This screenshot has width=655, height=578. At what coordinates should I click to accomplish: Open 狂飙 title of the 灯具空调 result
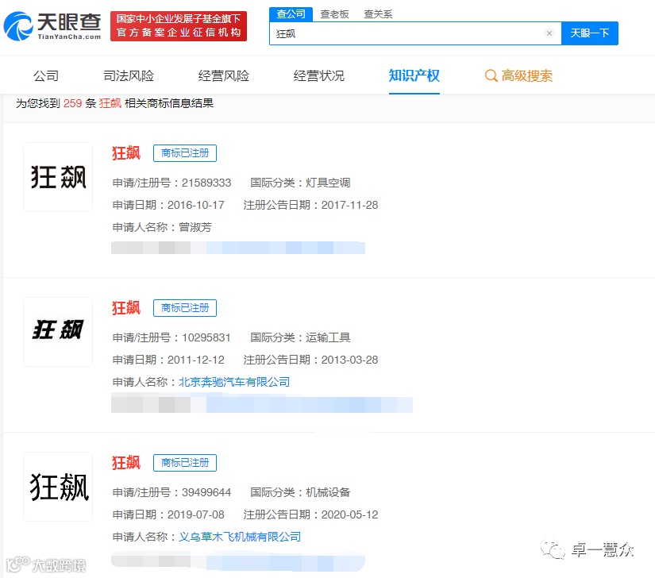click(x=126, y=153)
